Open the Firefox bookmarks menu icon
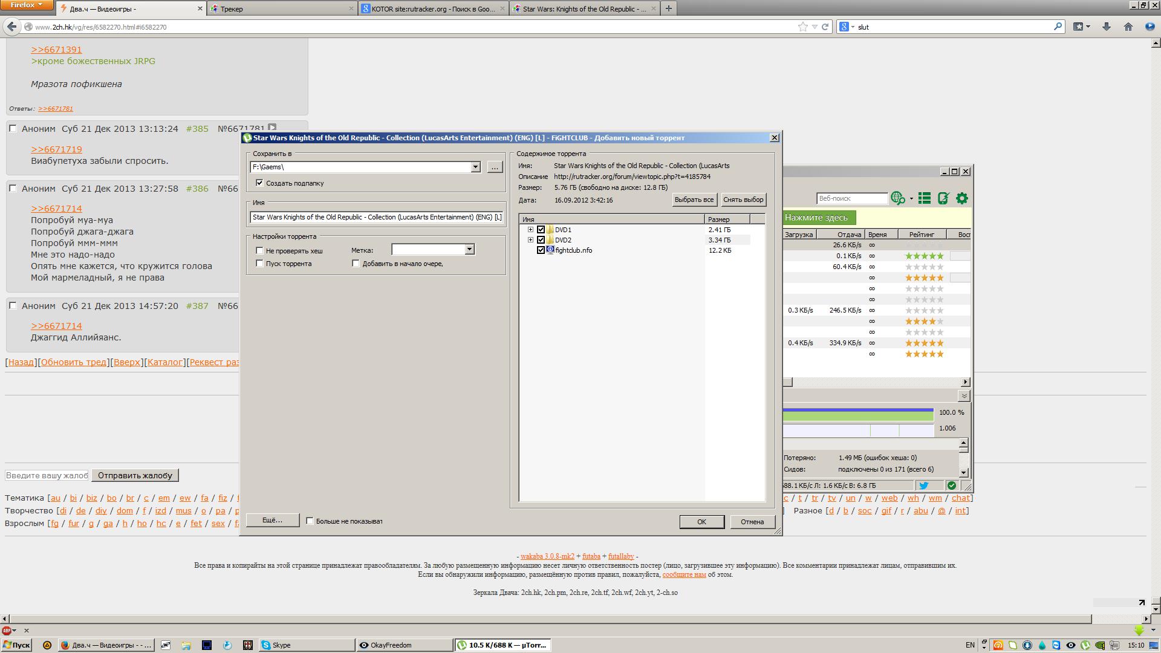This screenshot has width=1161, height=653. pyautogui.click(x=1081, y=27)
